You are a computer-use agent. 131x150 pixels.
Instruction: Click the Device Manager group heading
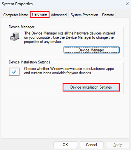pyautogui.click(x=22, y=27)
